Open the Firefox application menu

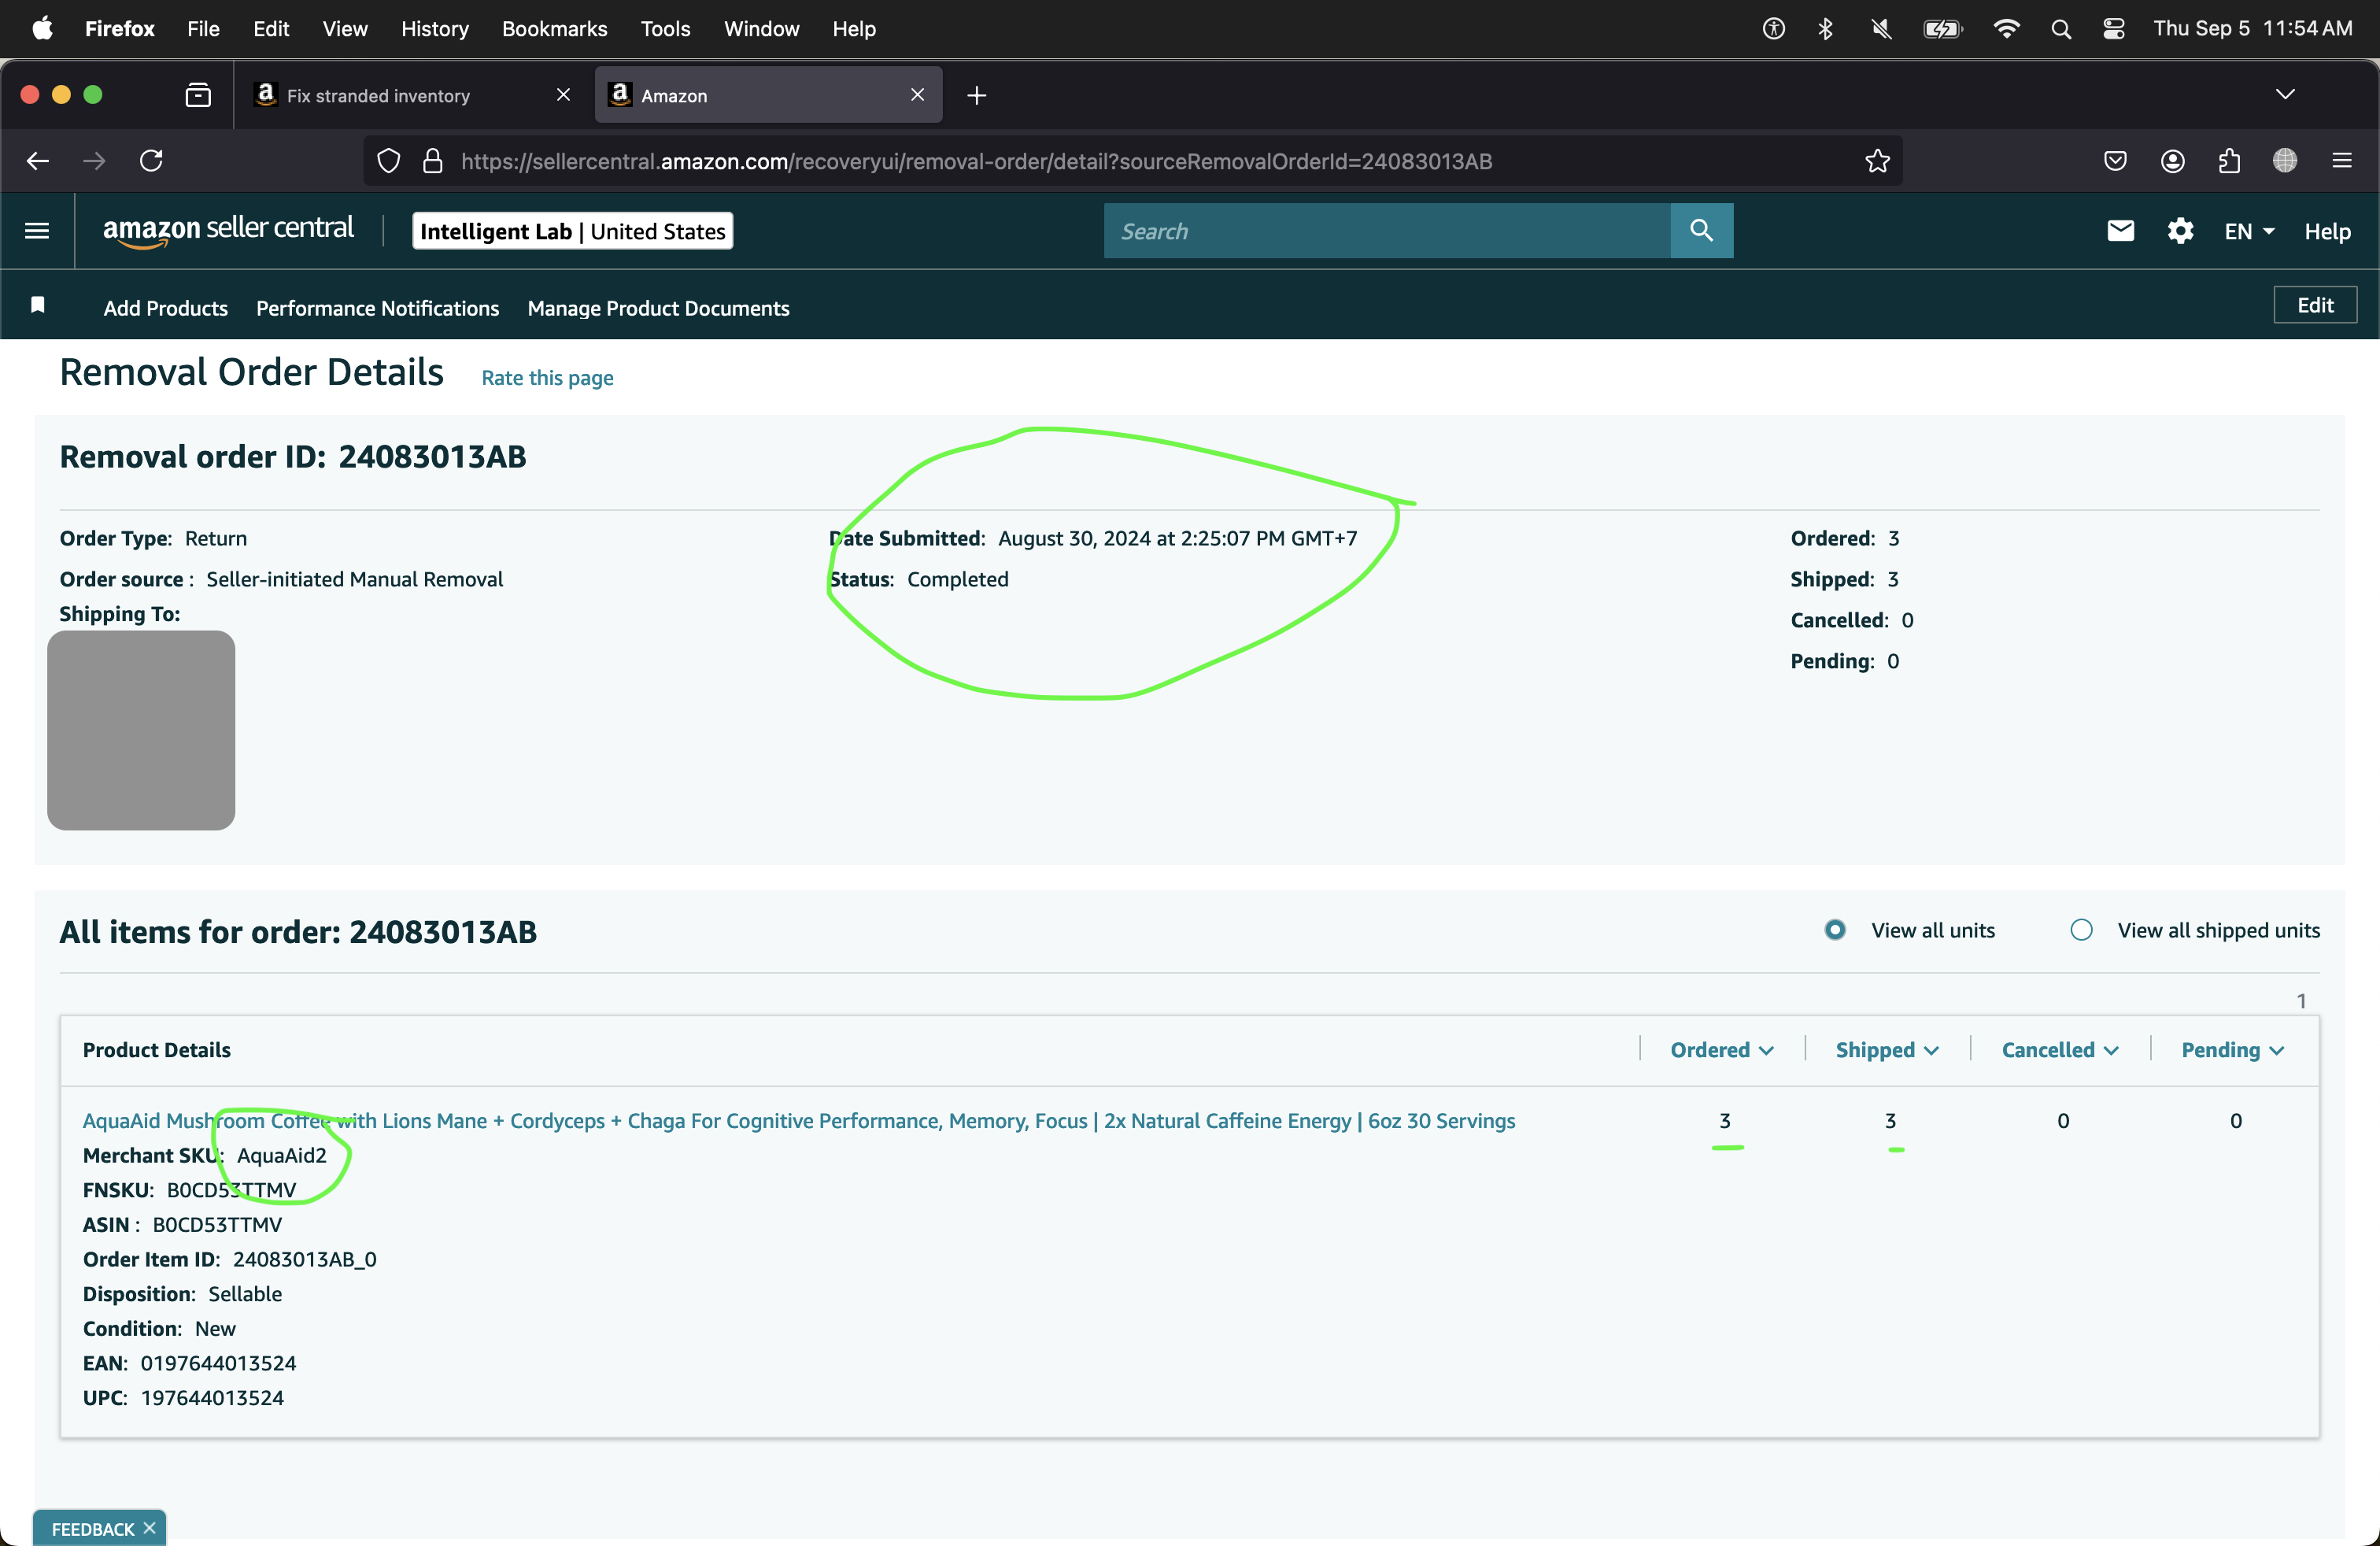click(2342, 161)
